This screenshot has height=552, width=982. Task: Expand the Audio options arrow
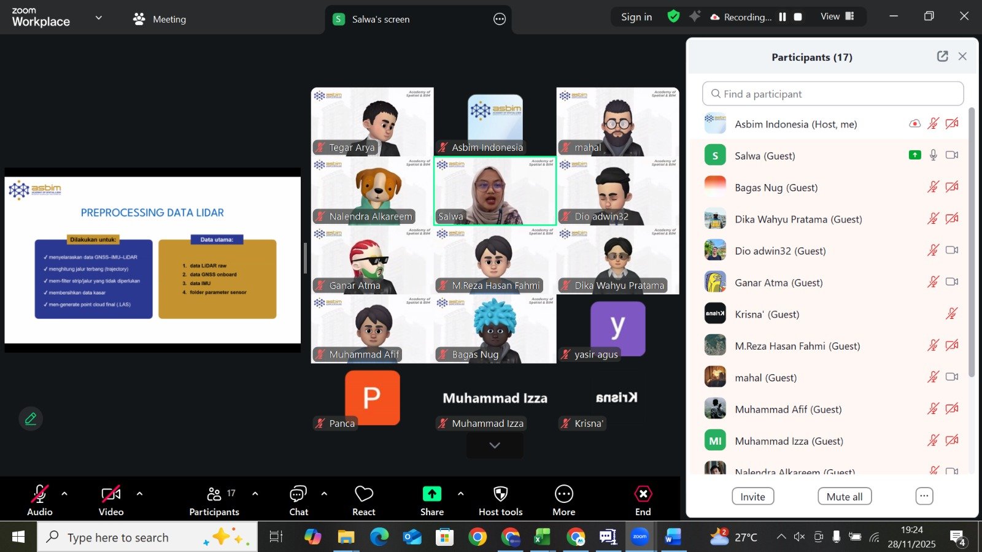[64, 494]
